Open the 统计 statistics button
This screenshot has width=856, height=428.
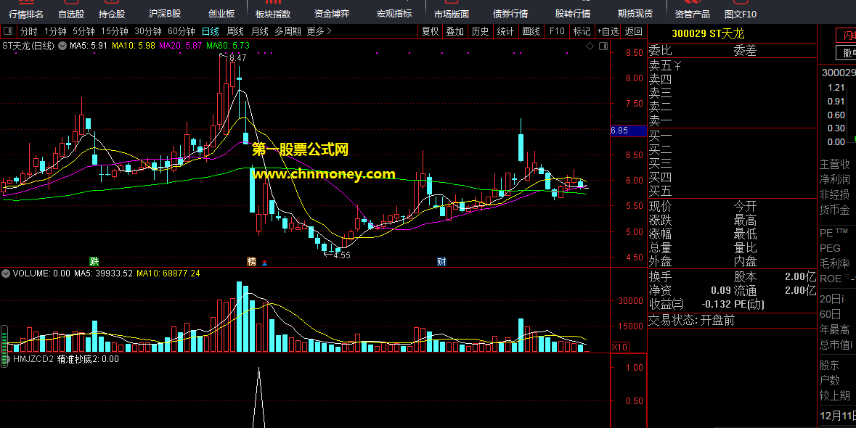tap(505, 32)
